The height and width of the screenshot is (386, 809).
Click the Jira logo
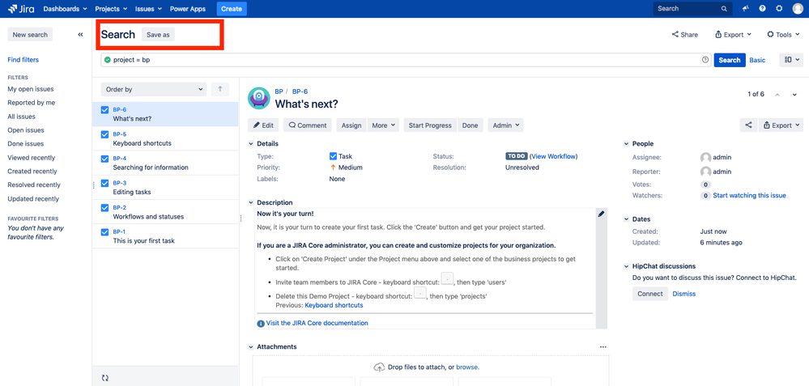tap(22, 9)
